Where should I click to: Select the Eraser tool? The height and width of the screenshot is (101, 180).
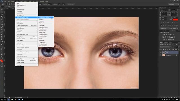2,34
